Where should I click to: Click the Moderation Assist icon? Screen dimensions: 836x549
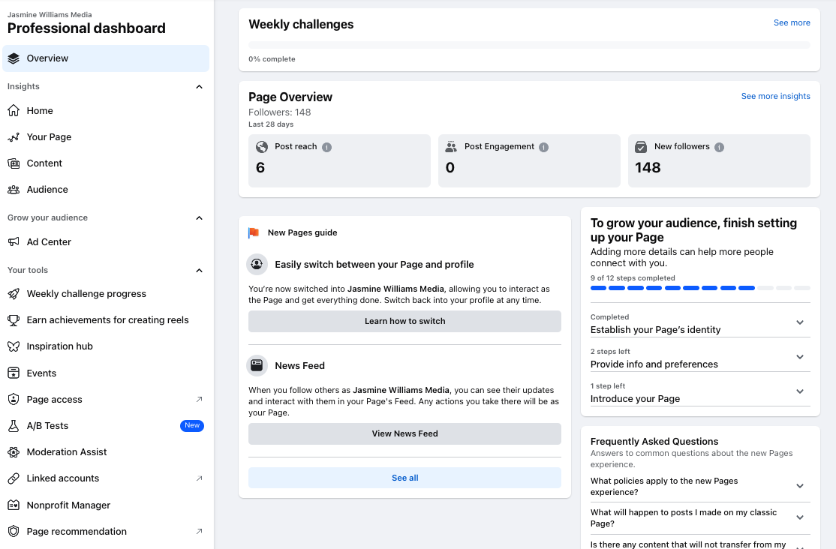14,451
